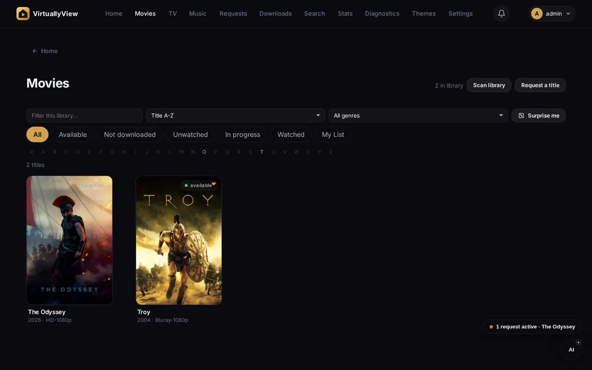Select the Not downloaded filter chip
The height and width of the screenshot is (370, 592).
click(130, 135)
